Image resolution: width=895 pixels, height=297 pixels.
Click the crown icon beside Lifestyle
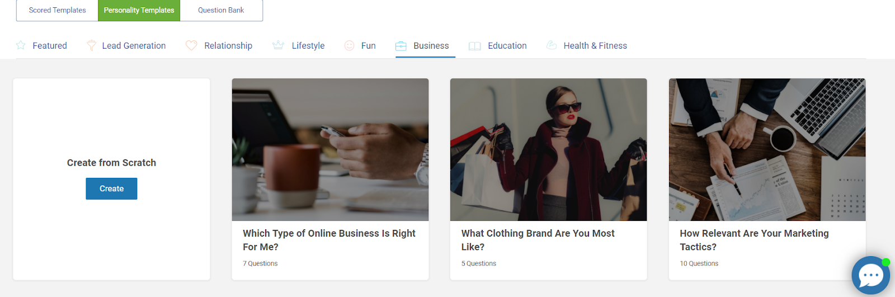[x=278, y=45]
